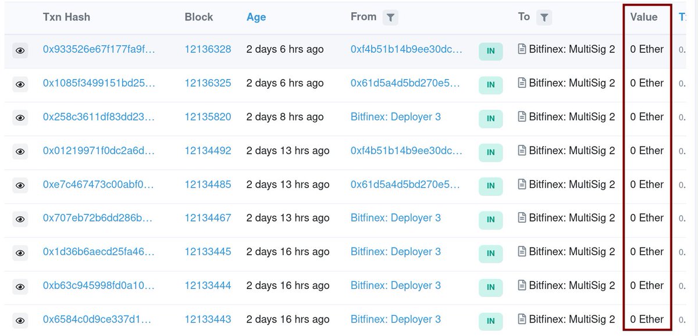Click the Value column header
The width and height of the screenshot is (698, 336).
click(644, 17)
